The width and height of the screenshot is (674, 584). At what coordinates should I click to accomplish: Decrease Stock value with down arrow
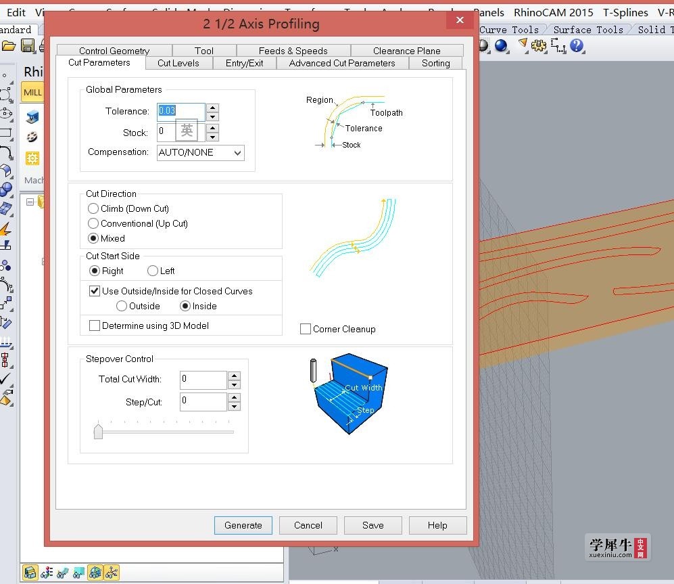(x=212, y=137)
